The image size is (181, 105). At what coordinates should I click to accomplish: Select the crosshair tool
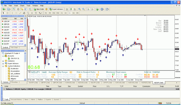8,13
